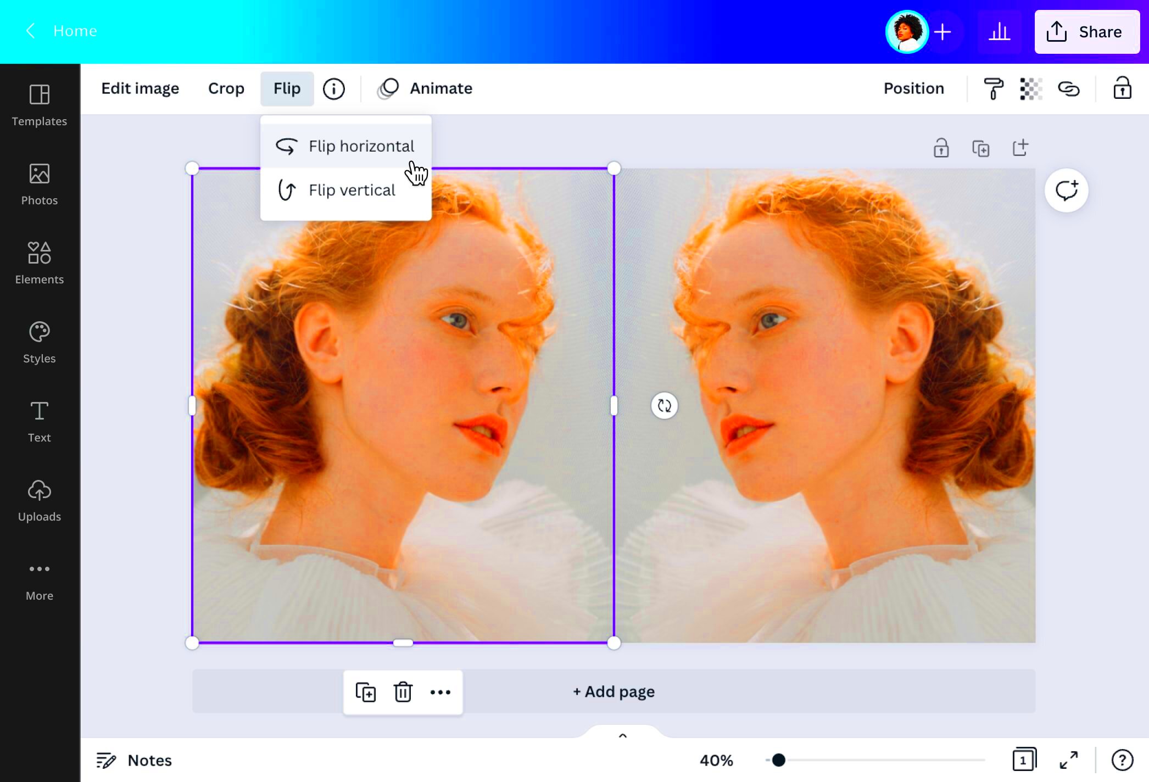Click the Flip horizontal option
Screen dimensions: 1149x782
pyautogui.click(x=361, y=146)
